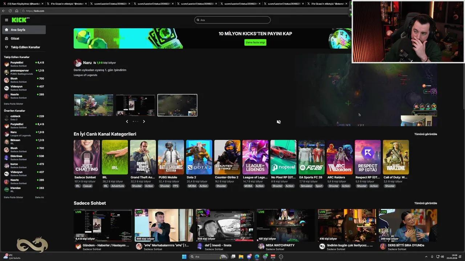Go to Ana Sayfa in sidebar
The height and width of the screenshot is (261, 465).
point(24,30)
